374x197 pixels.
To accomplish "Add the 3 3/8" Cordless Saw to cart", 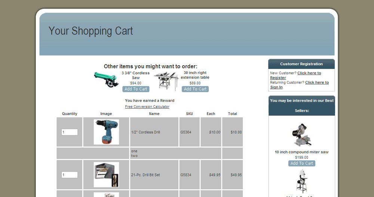I will click(136, 89).
